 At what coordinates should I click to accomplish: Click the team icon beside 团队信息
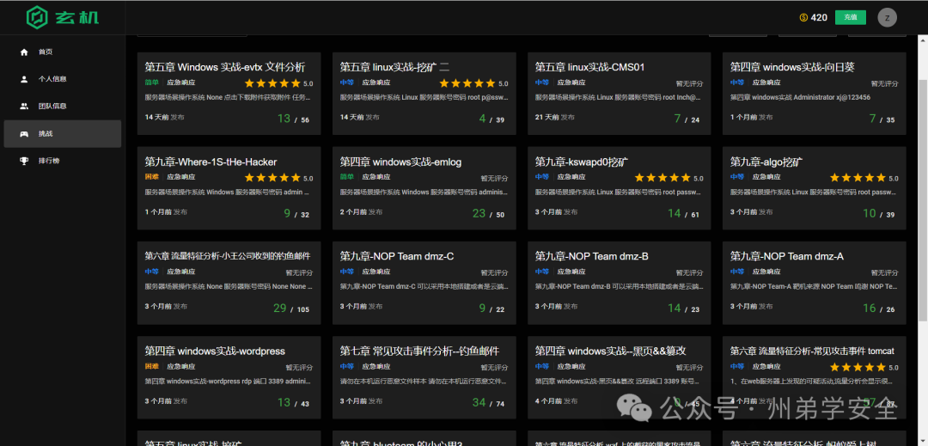pos(24,107)
